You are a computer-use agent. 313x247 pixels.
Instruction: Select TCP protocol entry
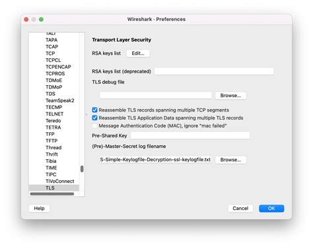pyautogui.click(x=50, y=53)
